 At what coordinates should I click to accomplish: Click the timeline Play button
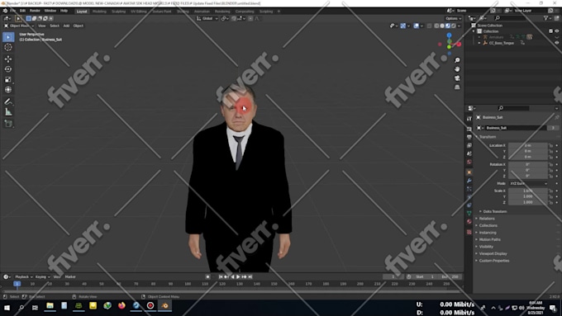[238, 276]
